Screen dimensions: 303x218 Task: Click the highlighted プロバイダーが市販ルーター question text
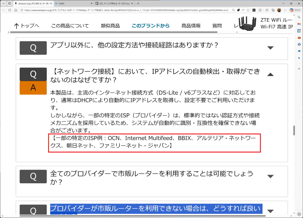coord(156,209)
